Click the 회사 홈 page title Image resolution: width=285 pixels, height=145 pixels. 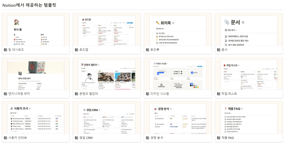pyautogui.click(x=18, y=29)
